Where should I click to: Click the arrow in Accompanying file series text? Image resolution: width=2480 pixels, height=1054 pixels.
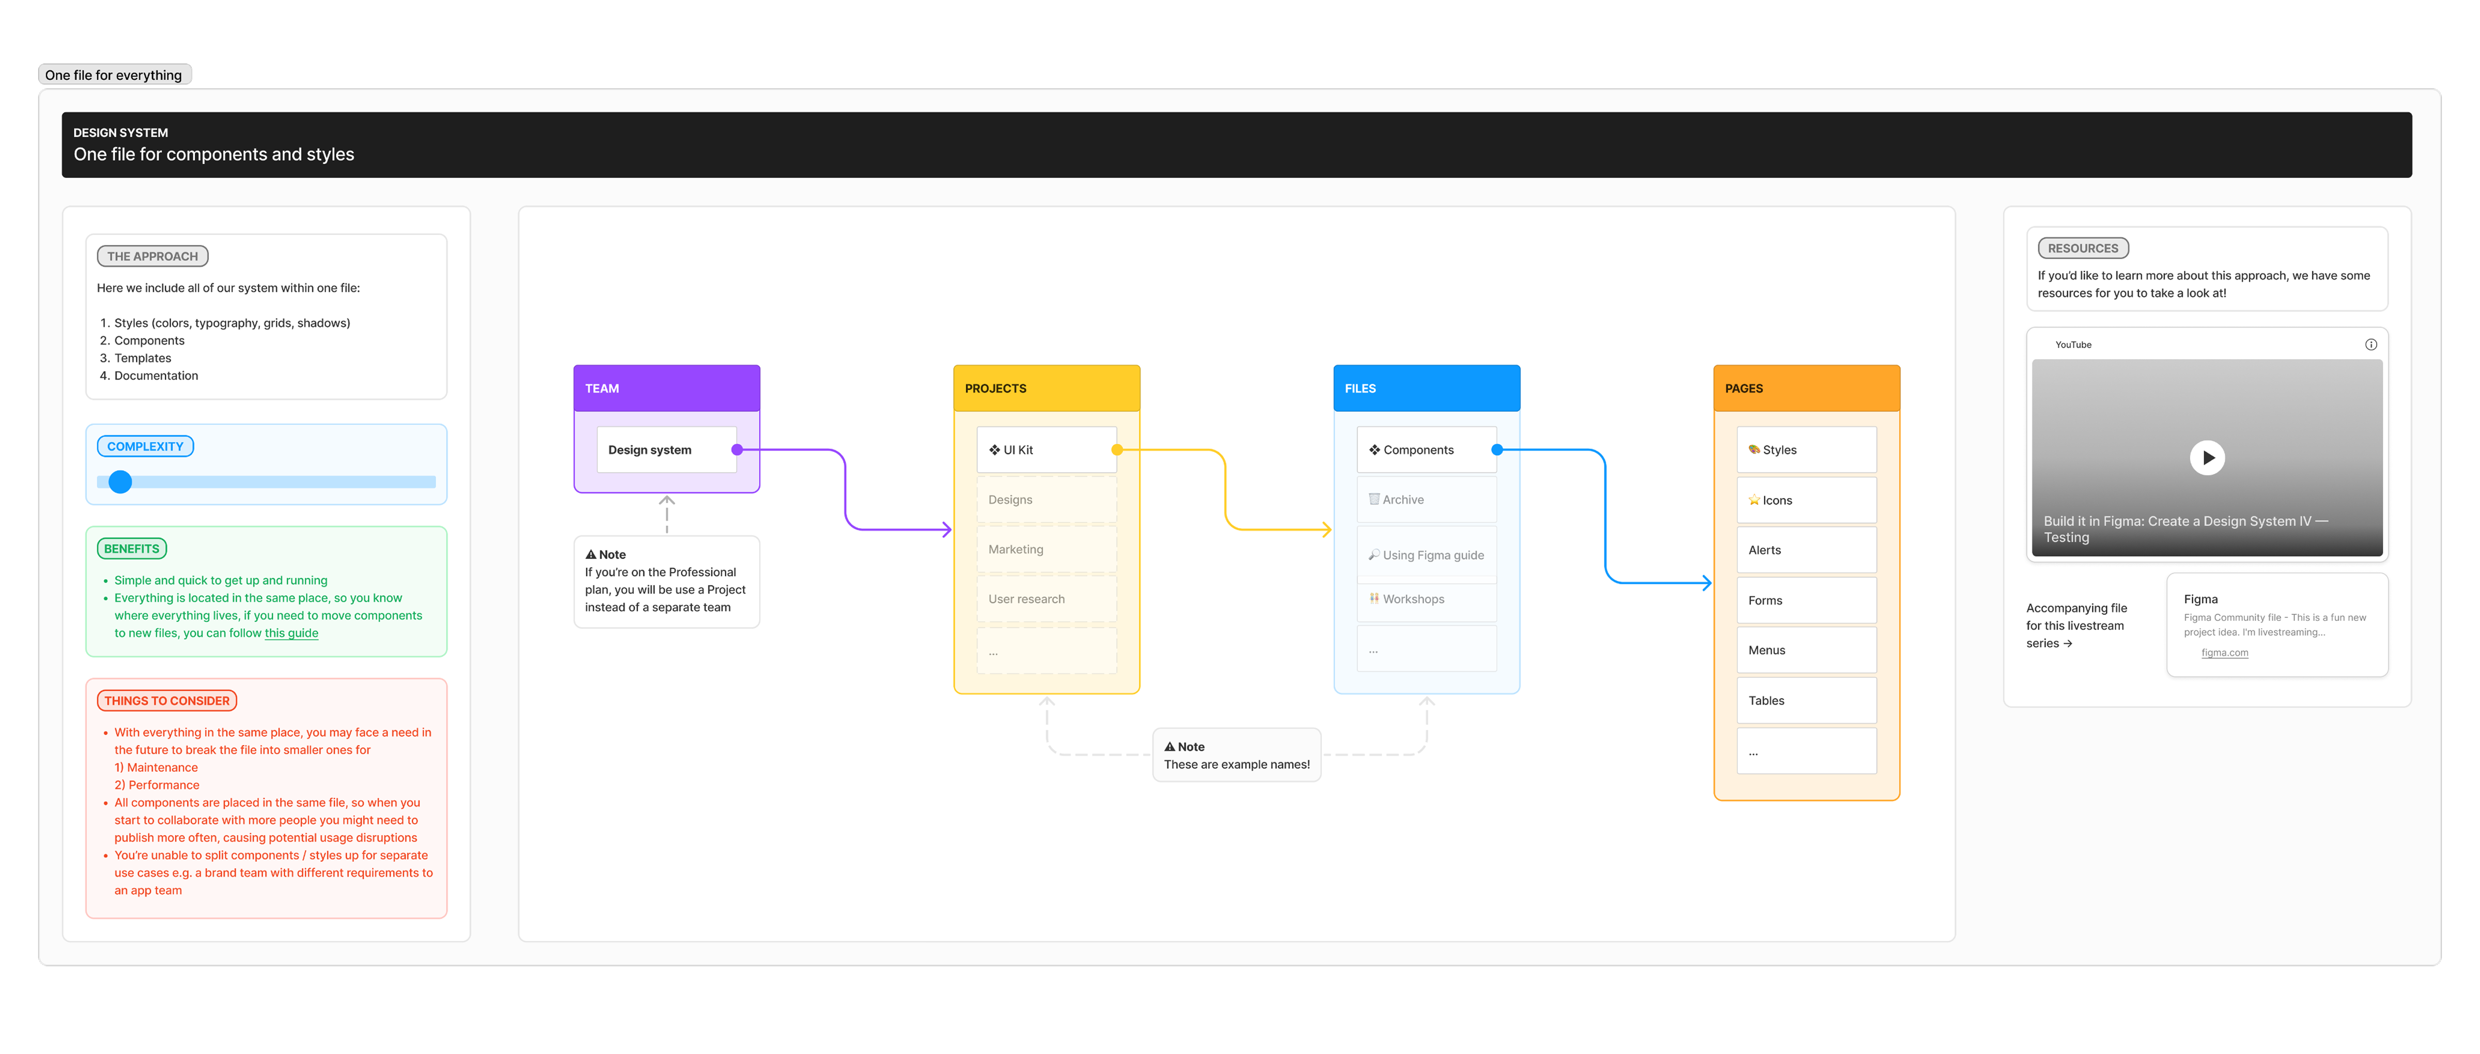[2068, 643]
